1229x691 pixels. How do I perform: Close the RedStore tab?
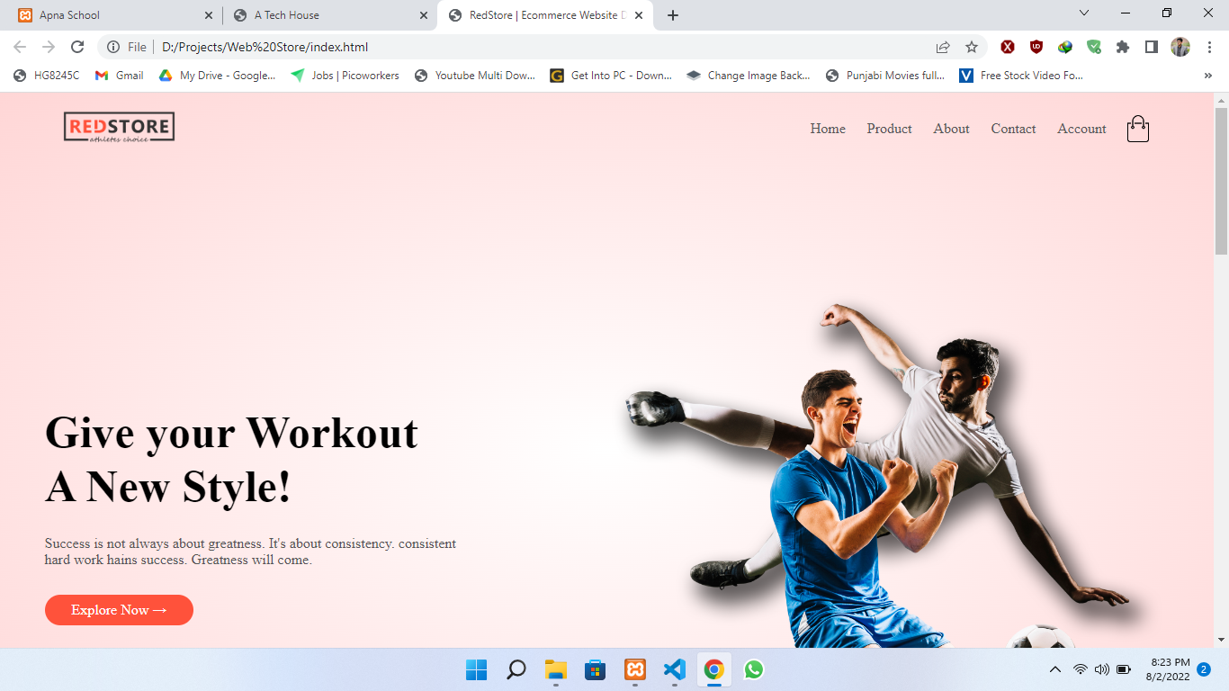640,15
